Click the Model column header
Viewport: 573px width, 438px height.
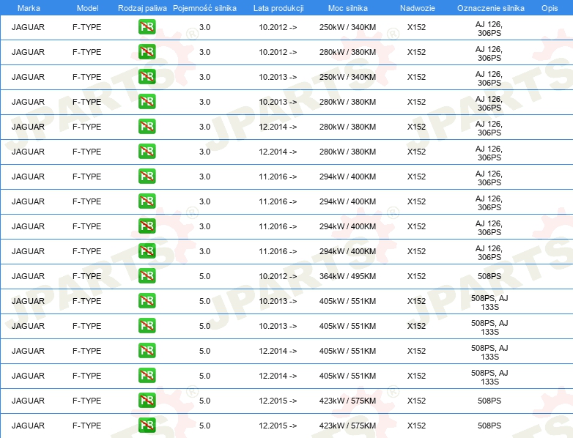[87, 8]
